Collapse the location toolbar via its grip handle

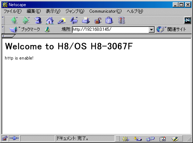click(3, 29)
